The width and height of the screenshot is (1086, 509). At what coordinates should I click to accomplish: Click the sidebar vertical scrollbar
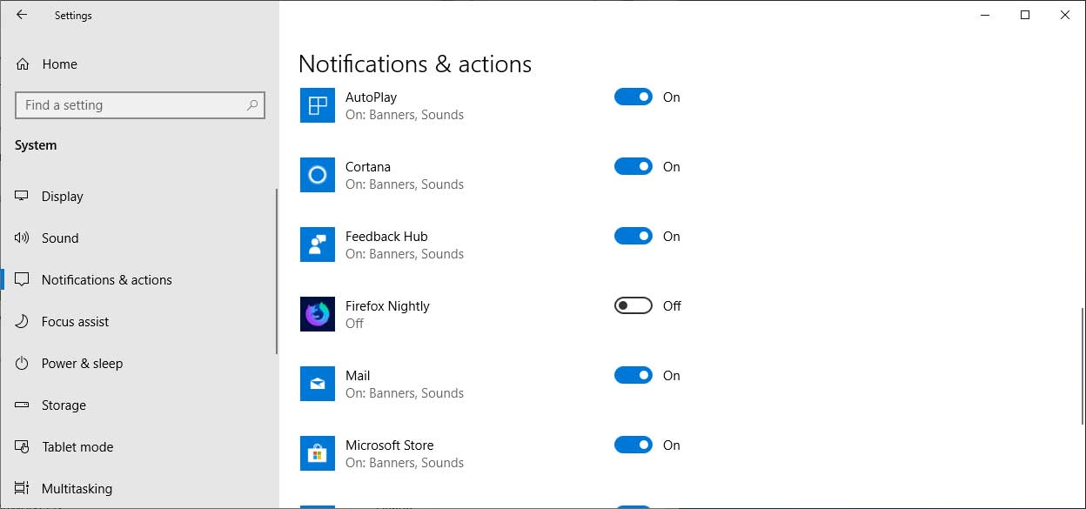(x=277, y=271)
